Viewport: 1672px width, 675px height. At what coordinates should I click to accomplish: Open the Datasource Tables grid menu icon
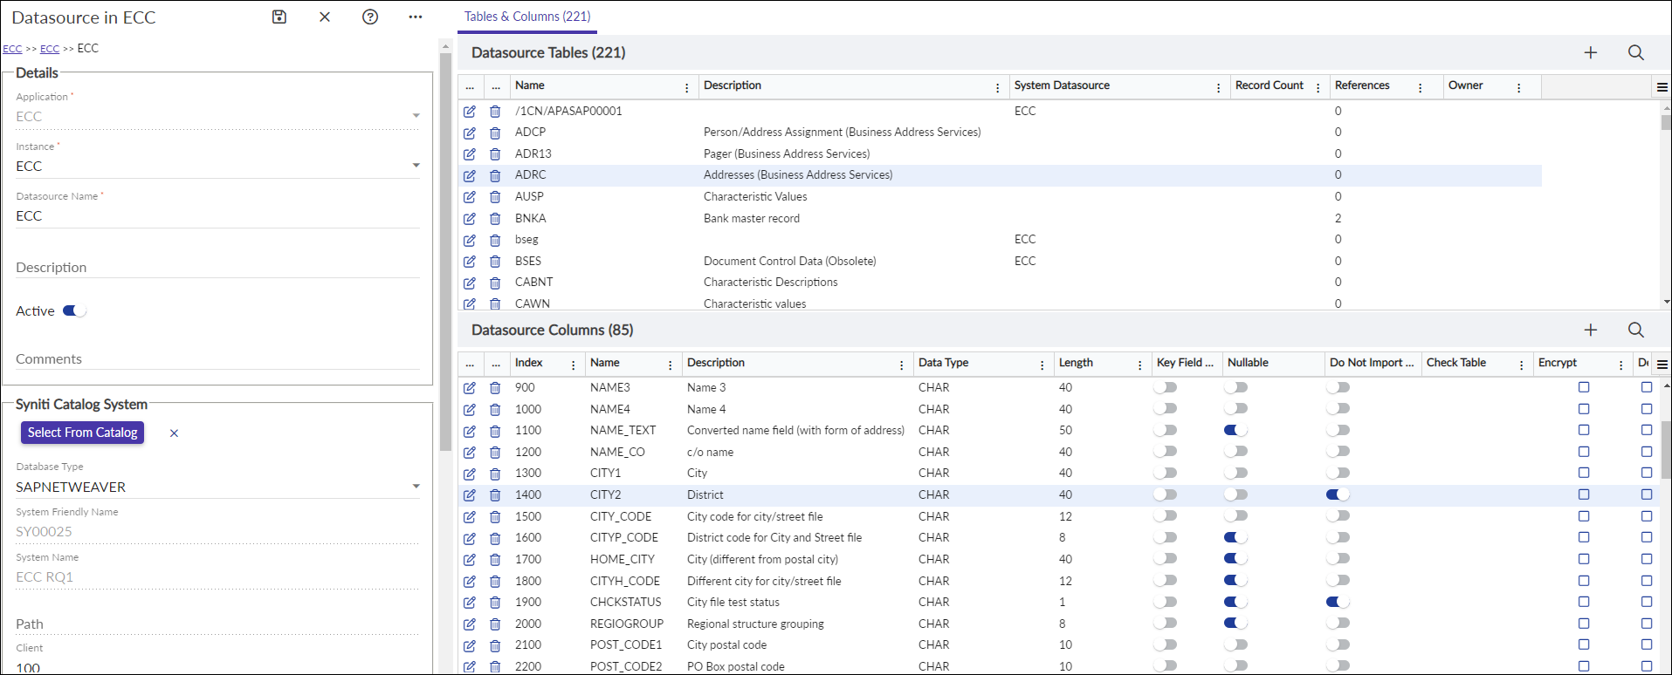point(1662,86)
